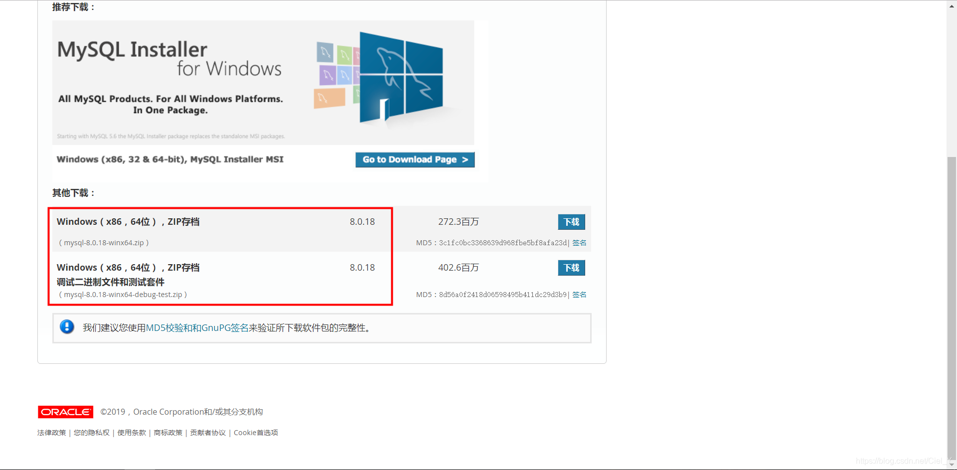Image resolution: width=957 pixels, height=470 pixels.
Task: Download the debug-test zip via 下载 button
Action: pyautogui.click(x=571, y=268)
